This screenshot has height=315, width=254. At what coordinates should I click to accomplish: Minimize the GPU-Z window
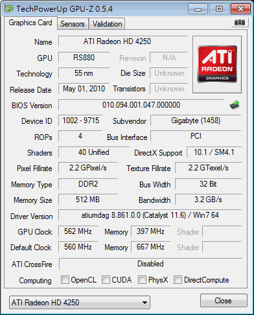pyautogui.click(x=198, y=9)
